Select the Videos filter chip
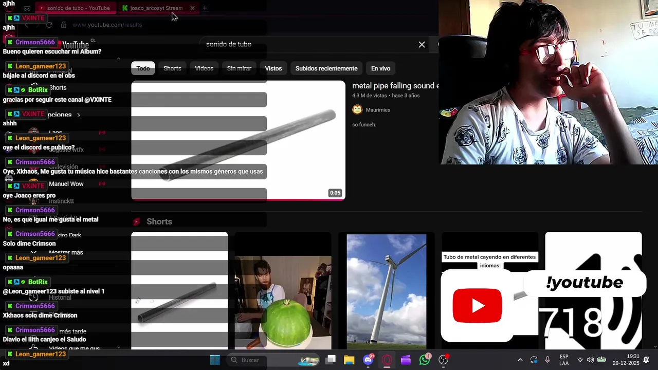Viewport: 658px width, 370px height. [204, 68]
